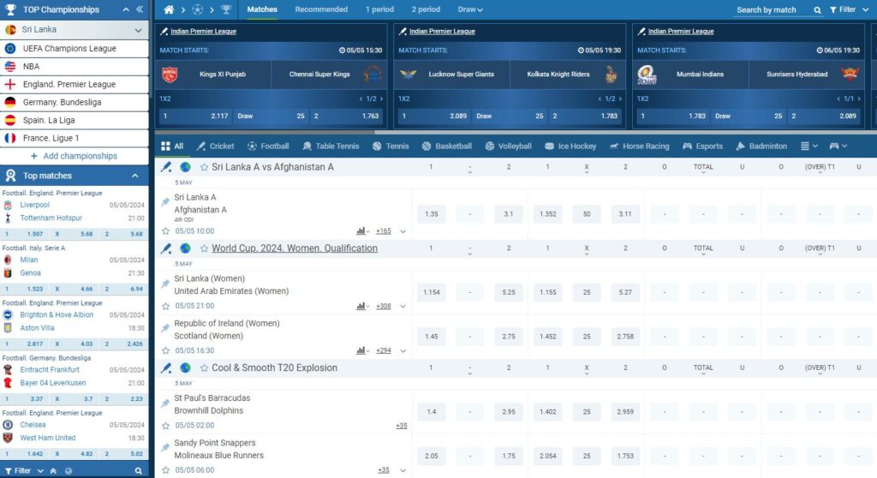
Task: Open the Filter dropdown in header
Action: [849, 9]
